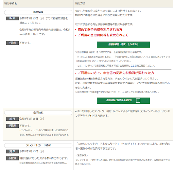Viewport: 174px width, 170px height.
Task: Click the 手数料 badge under 電子納税
Action: pyautogui.click(x=12, y=126)
